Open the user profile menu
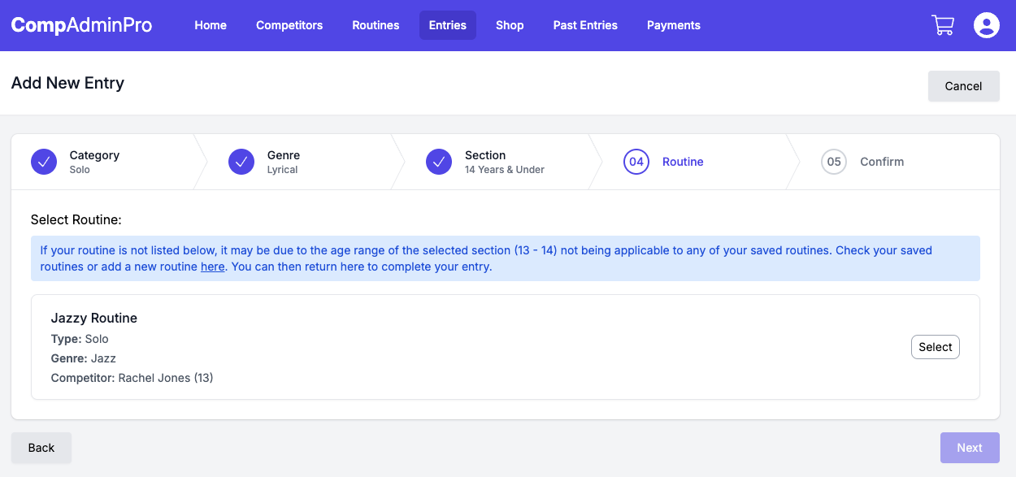Screen dimensions: 1016x477 point(987,25)
